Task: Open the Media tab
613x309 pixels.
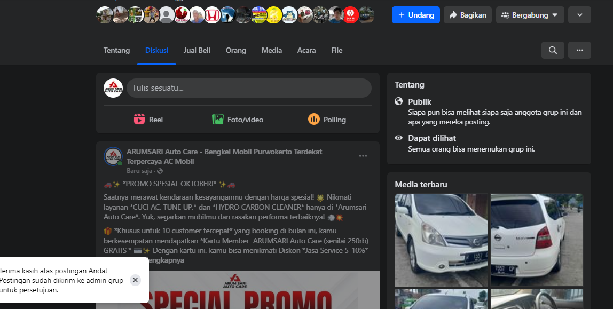Action: click(272, 50)
